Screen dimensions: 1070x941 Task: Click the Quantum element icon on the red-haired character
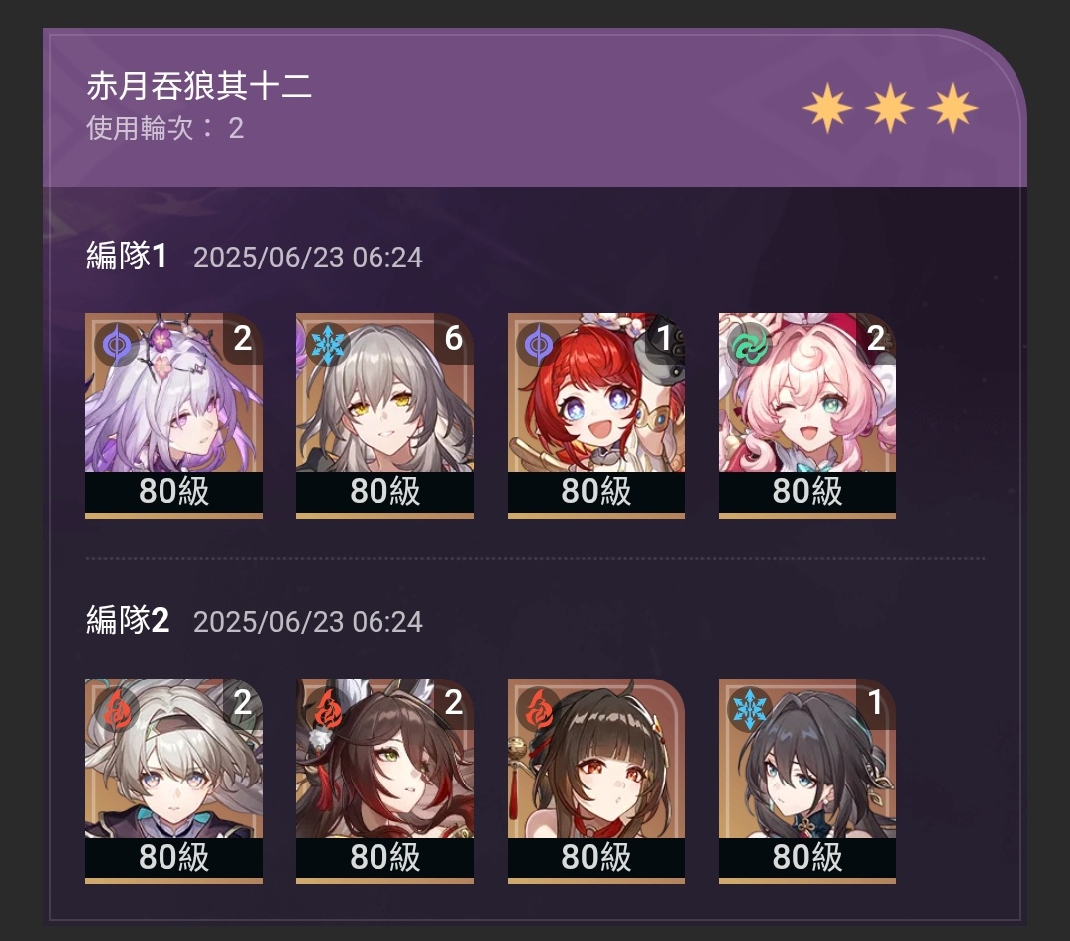pos(538,345)
